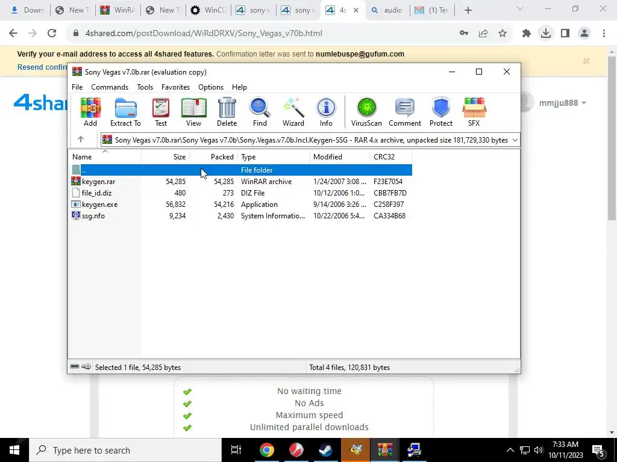Open Chrome downloads icon
Screen dimensions: 617x462
[x=546, y=34]
